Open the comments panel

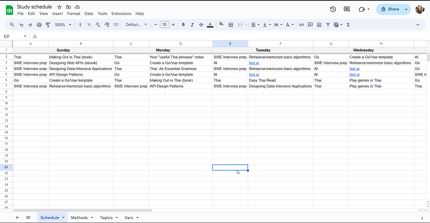tap(347, 9)
